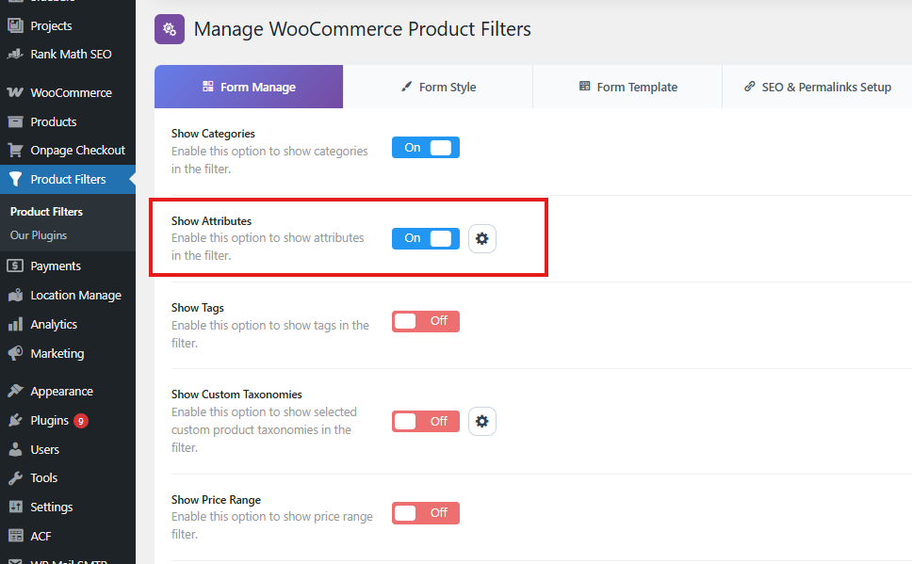The image size is (912, 564).
Task: Open the Product Filters submenu item
Action: [x=46, y=212]
